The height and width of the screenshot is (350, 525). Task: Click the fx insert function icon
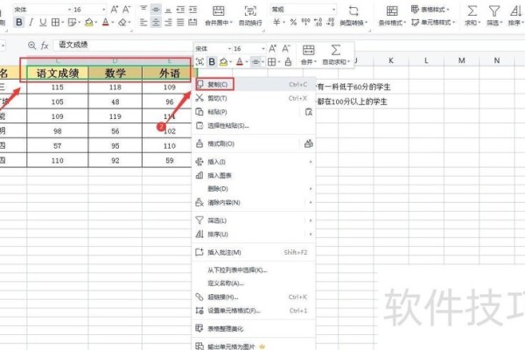pos(45,45)
